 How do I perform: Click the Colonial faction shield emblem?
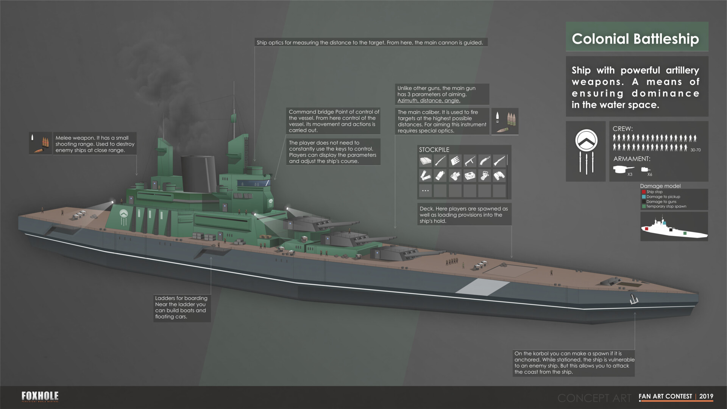click(x=586, y=141)
